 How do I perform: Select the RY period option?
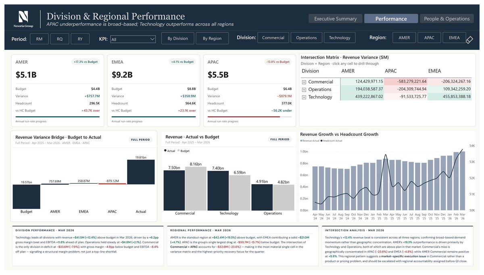coord(80,38)
